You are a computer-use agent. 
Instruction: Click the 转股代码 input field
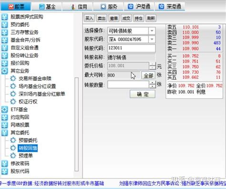click(x=132, y=48)
